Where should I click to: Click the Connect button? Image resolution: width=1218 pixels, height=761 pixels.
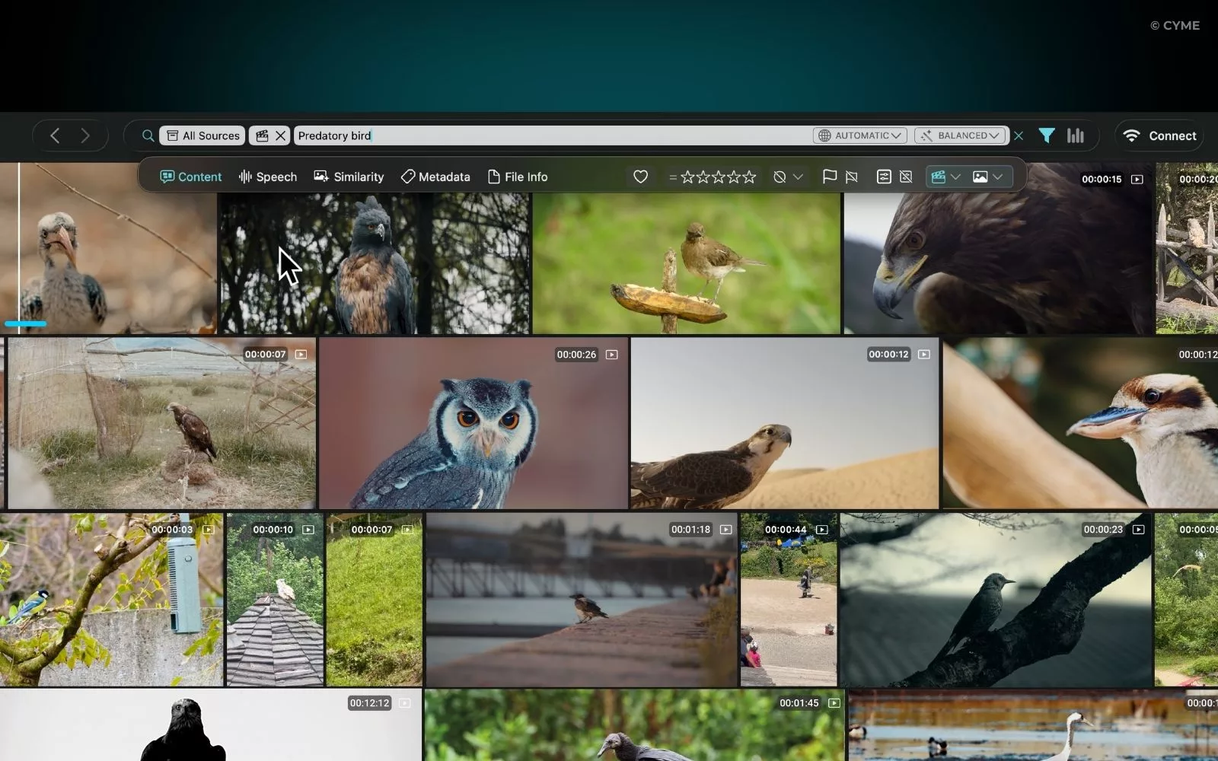pos(1159,135)
